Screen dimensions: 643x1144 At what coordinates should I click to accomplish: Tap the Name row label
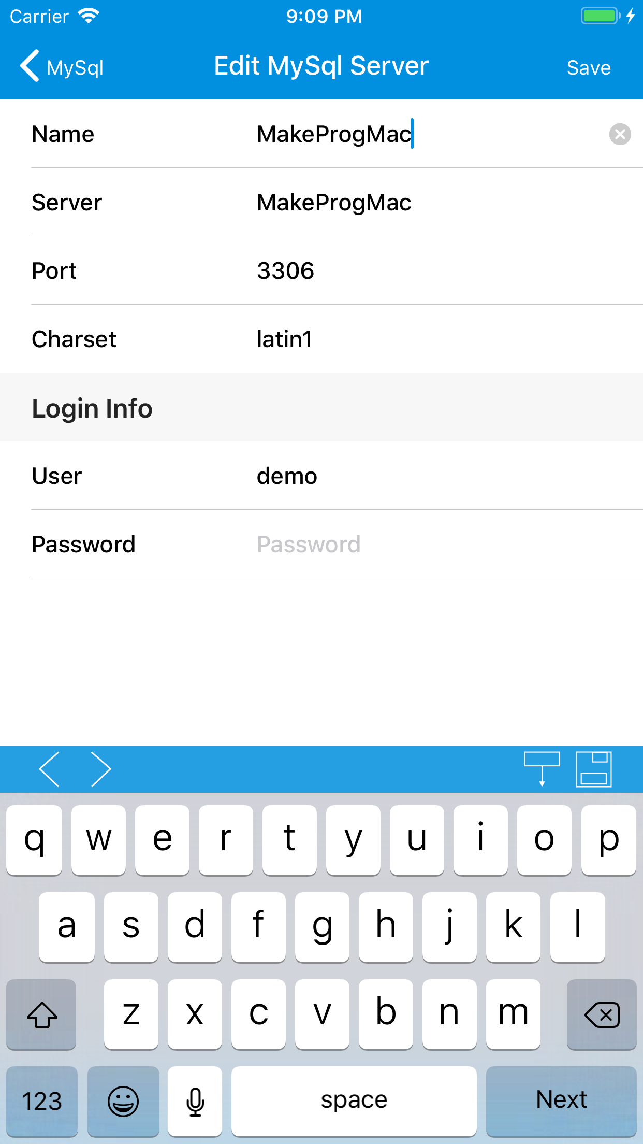[63, 134]
